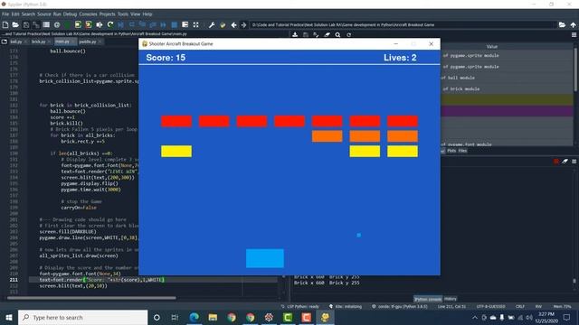
Task: Click the eraser Remove all variables icon
Action: (x=327, y=34)
